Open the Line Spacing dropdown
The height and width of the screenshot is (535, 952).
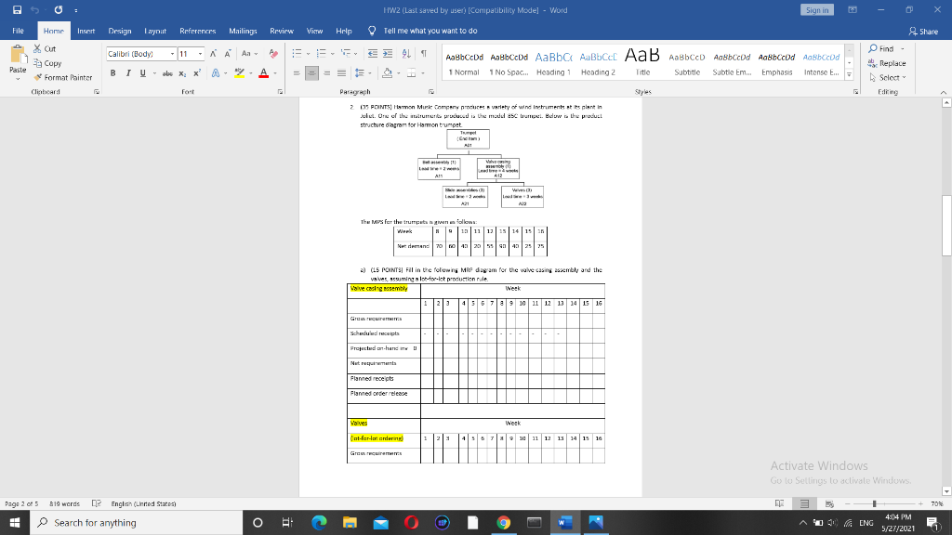[x=361, y=72]
